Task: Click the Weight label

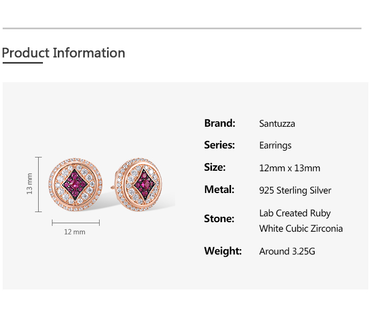Action: 223,251
